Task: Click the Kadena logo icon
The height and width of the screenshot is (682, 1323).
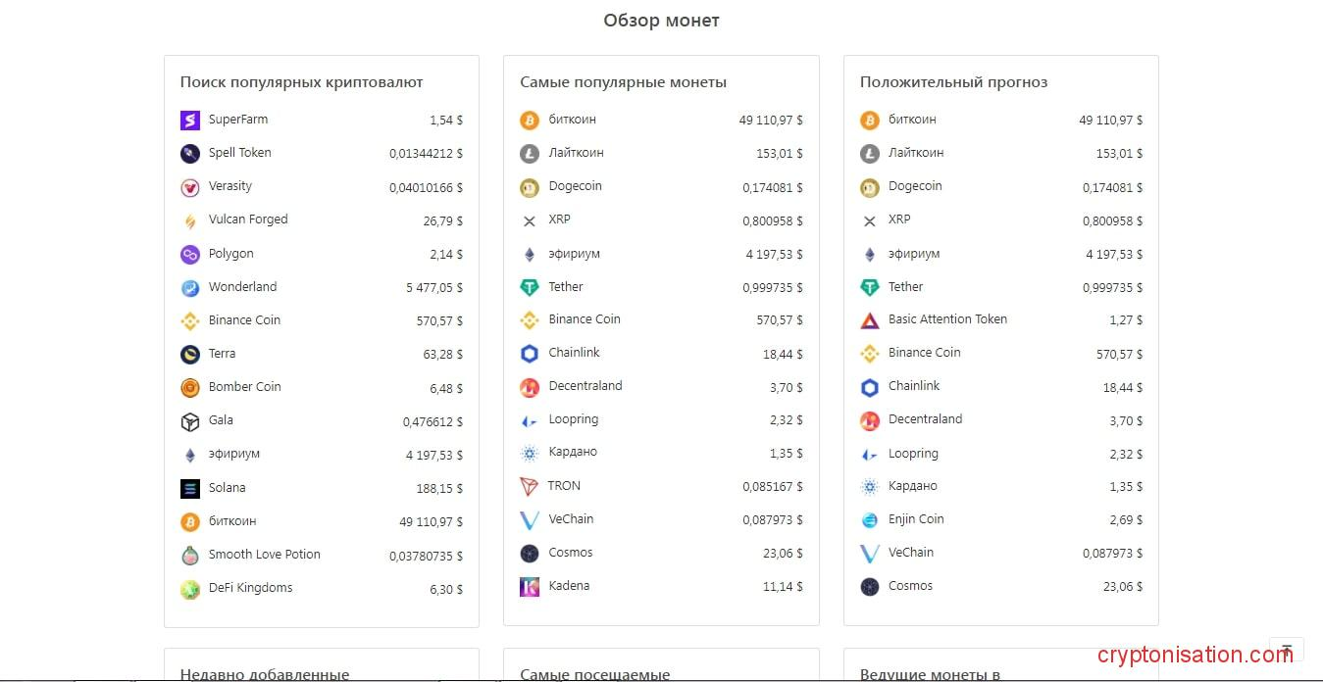Action: coord(530,587)
